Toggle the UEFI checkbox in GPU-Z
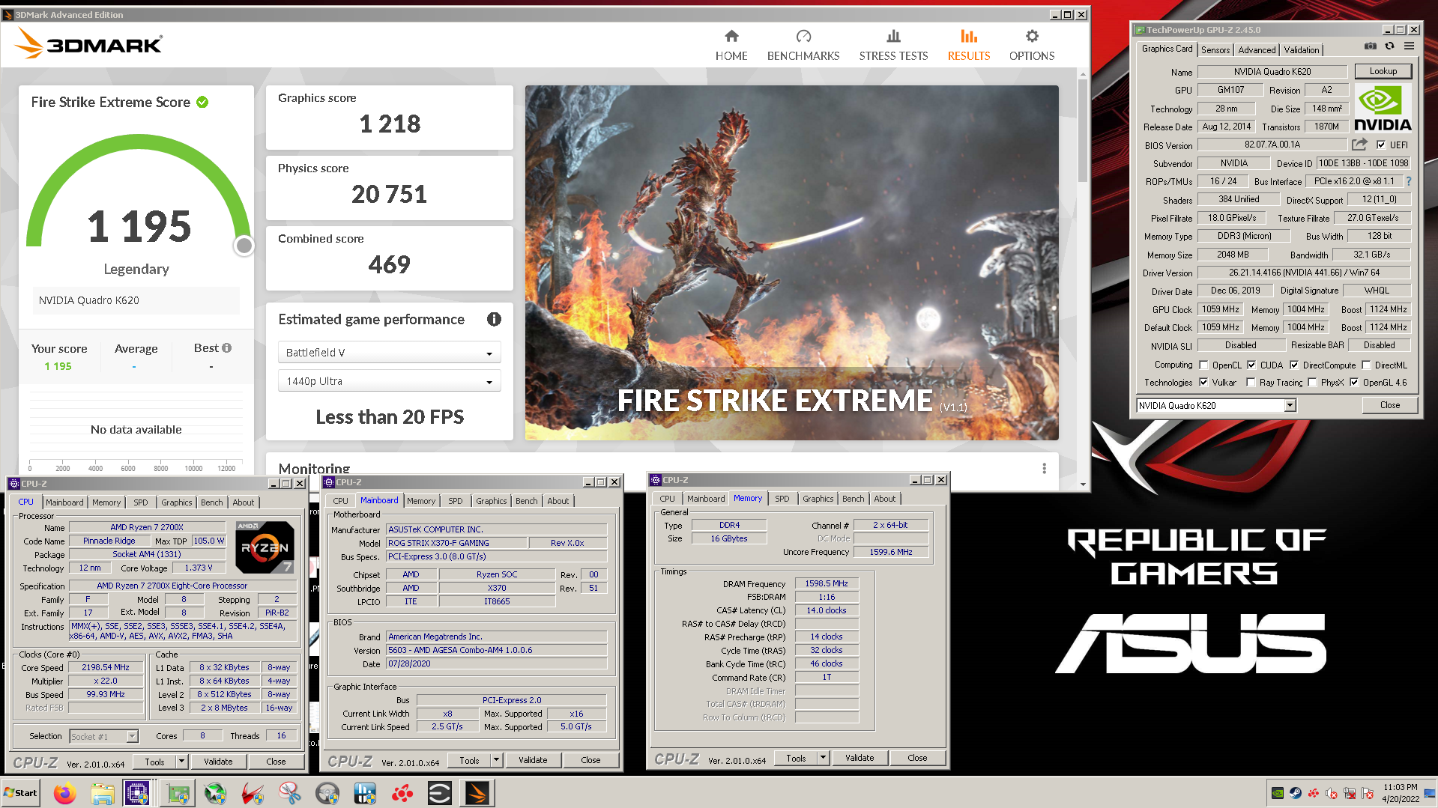The image size is (1438, 808). click(x=1381, y=145)
